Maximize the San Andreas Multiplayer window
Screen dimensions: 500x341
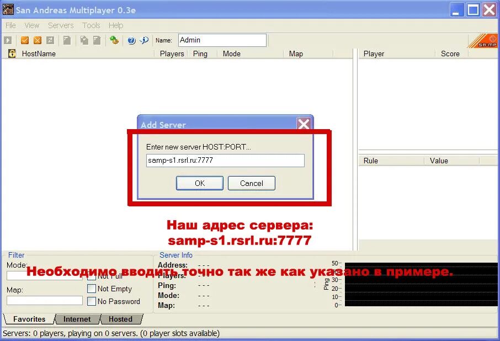tap(473, 10)
